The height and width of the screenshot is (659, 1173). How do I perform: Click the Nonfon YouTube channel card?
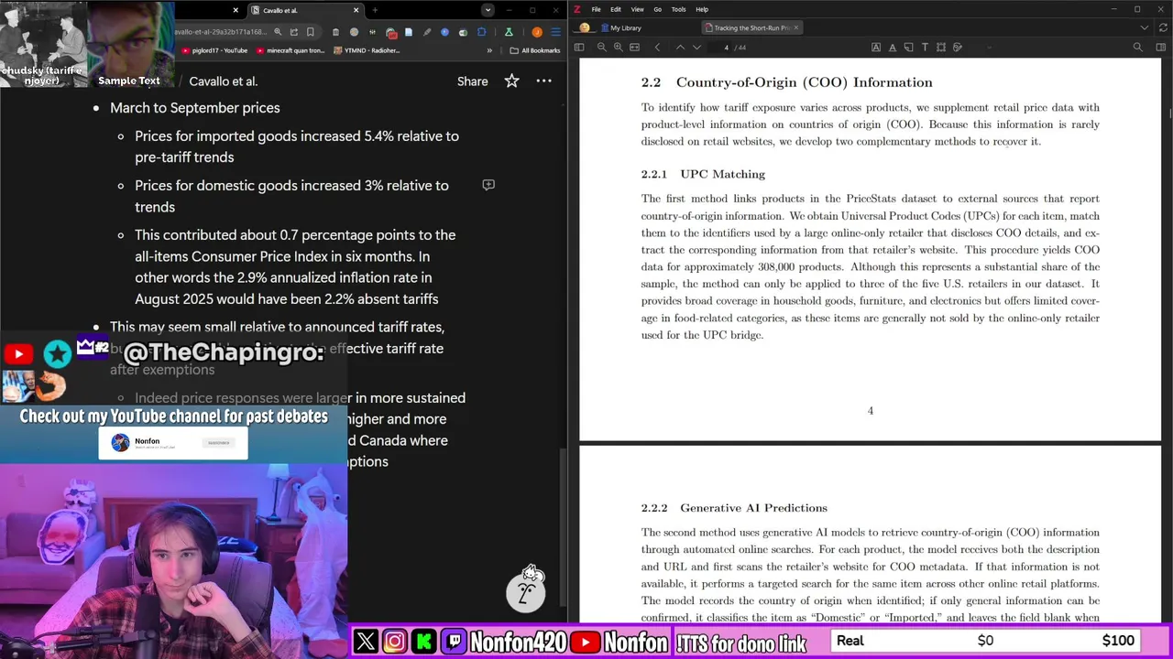173,443
